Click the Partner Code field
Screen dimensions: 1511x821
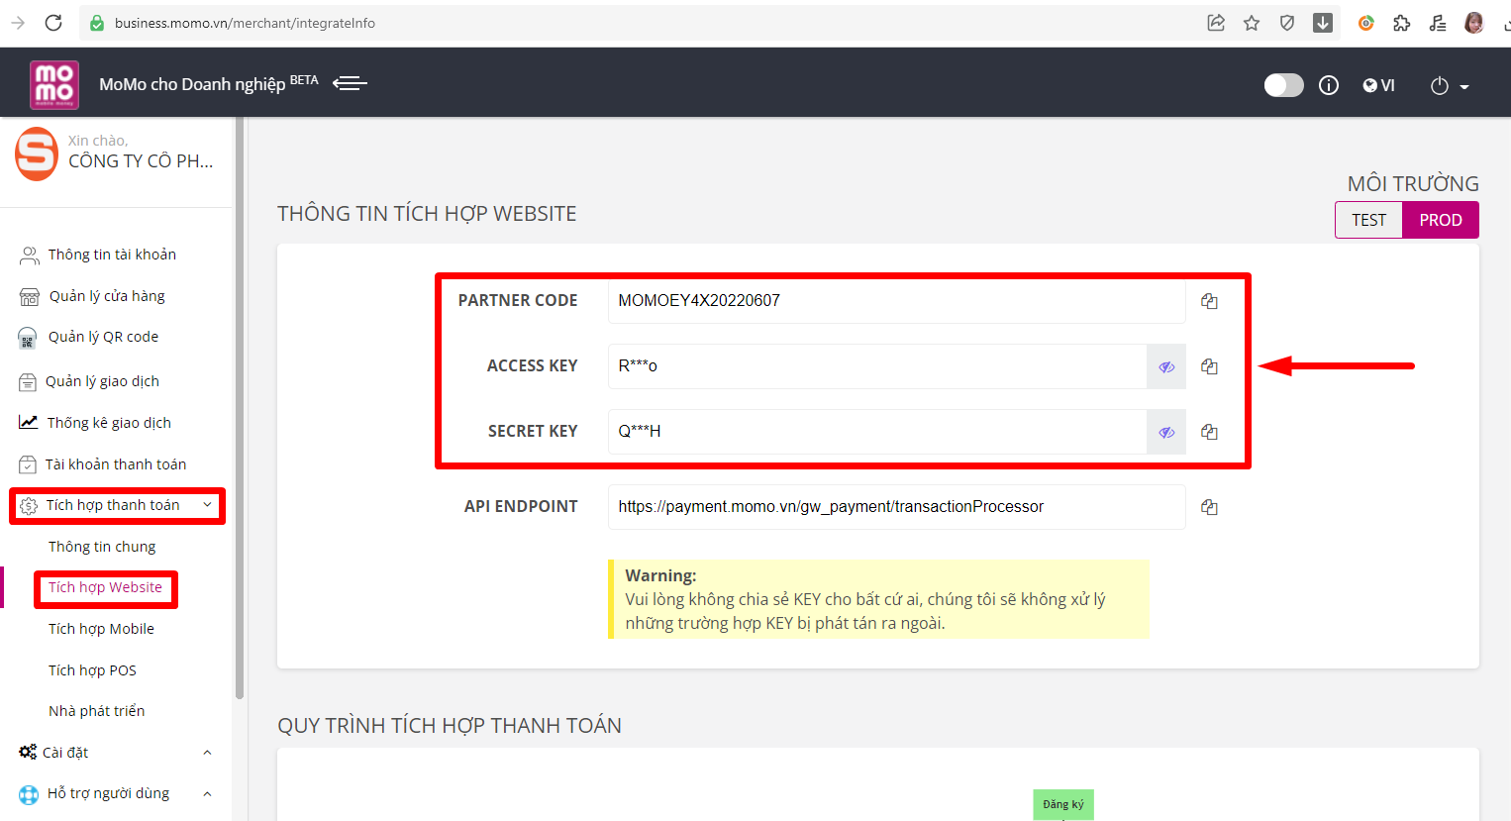(x=896, y=301)
